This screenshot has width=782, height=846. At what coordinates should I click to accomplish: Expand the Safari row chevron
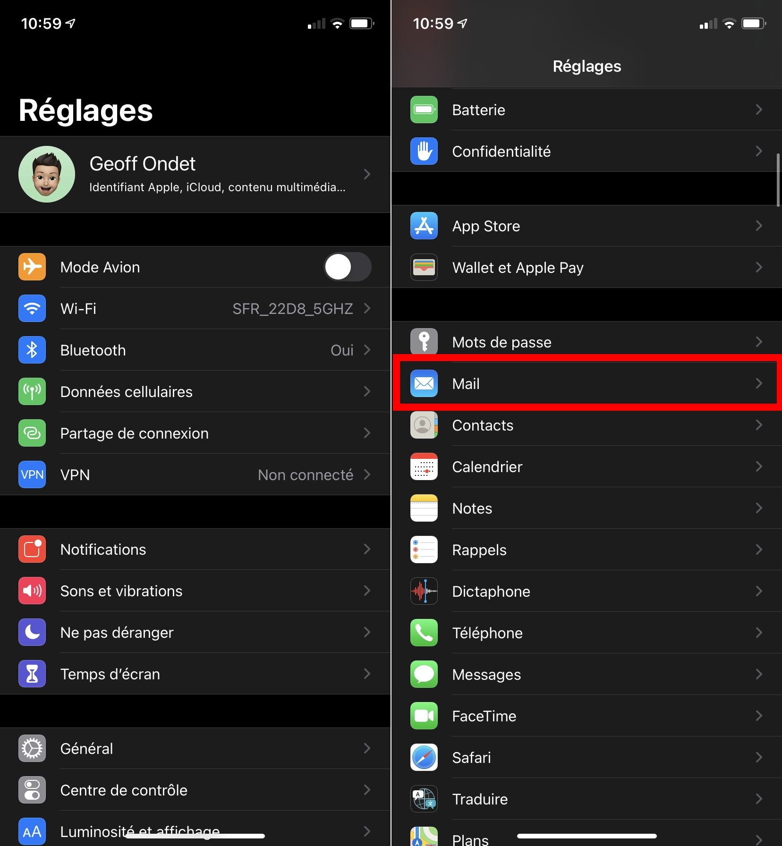pos(759,757)
